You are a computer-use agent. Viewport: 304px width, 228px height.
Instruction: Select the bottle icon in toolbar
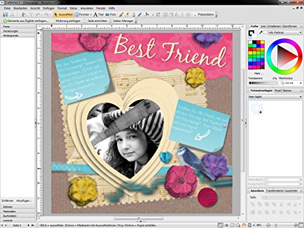click(x=134, y=15)
